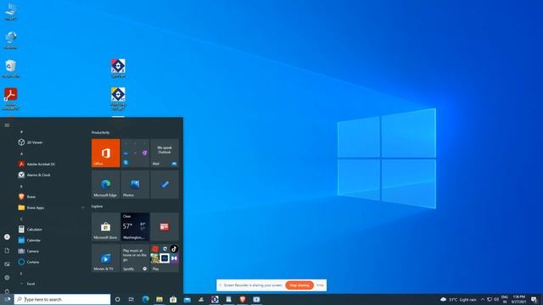The width and height of the screenshot is (543, 305).
Task: Launch Brave browser from taskbar
Action: point(243,299)
